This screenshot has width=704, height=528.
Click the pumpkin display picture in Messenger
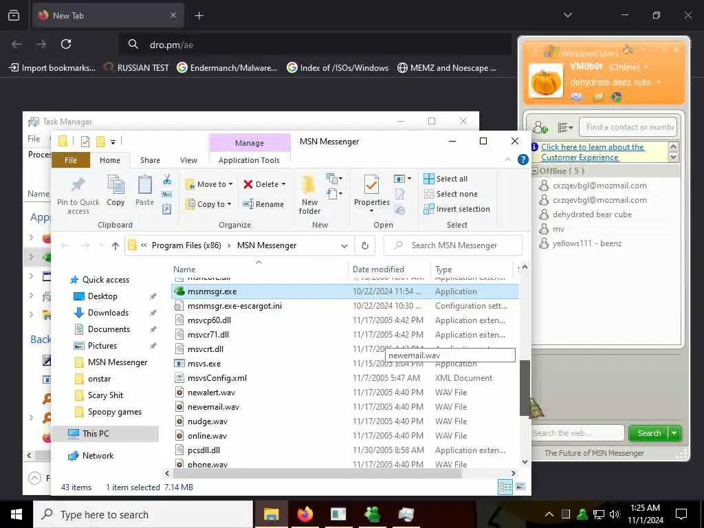(x=545, y=81)
